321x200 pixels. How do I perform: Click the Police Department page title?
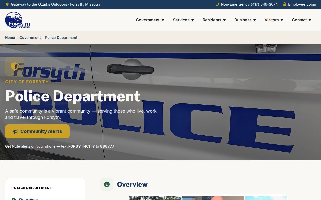(x=72, y=96)
